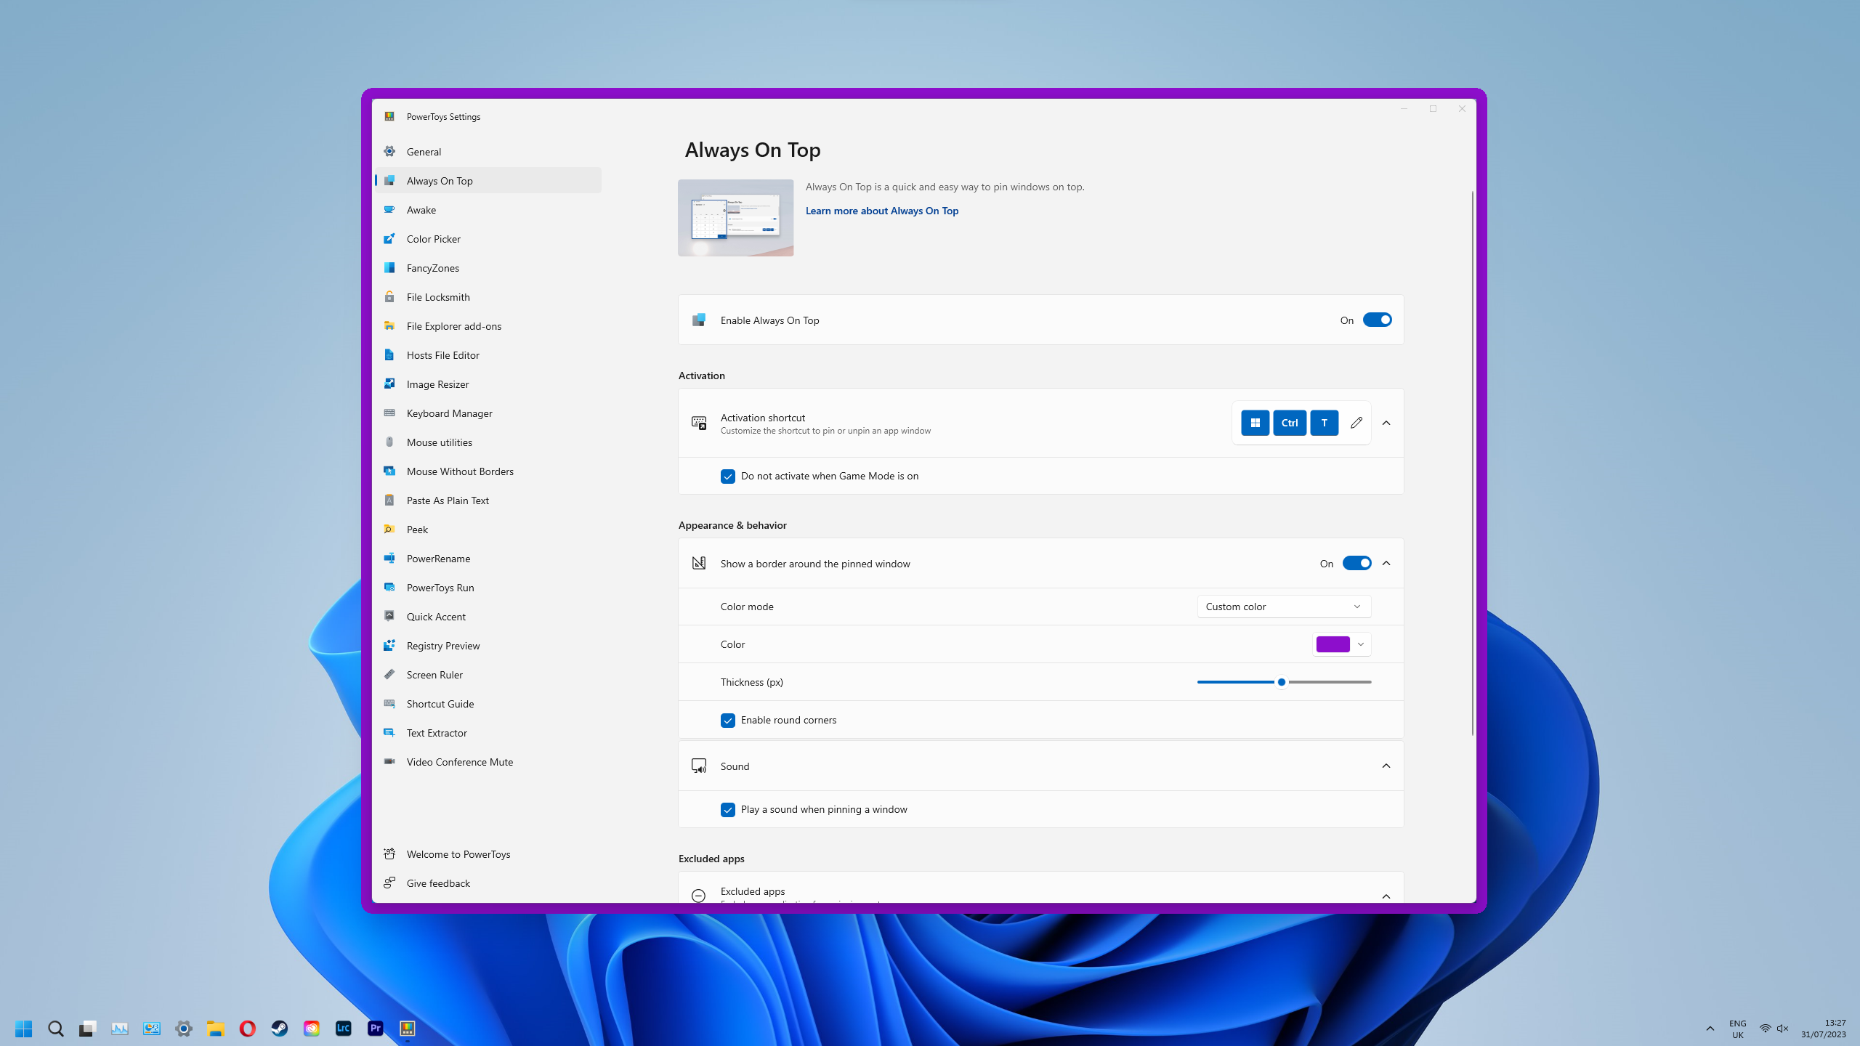Collapse the Appearance and behavior section
The image size is (1860, 1046).
pyautogui.click(x=1386, y=563)
